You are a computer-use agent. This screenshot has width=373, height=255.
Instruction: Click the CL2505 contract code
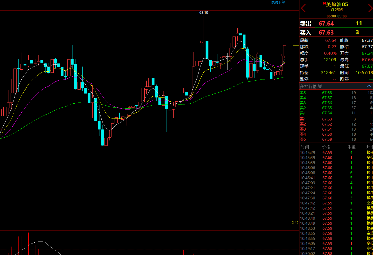click(x=337, y=10)
